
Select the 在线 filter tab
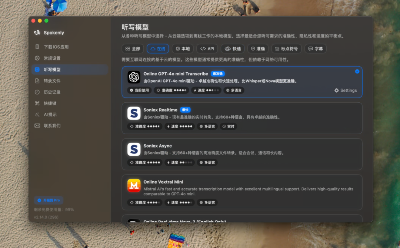[x=158, y=49]
